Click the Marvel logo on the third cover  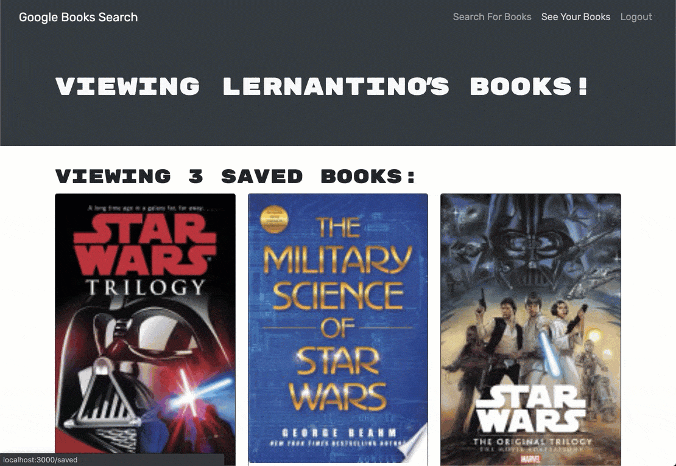tap(530, 459)
